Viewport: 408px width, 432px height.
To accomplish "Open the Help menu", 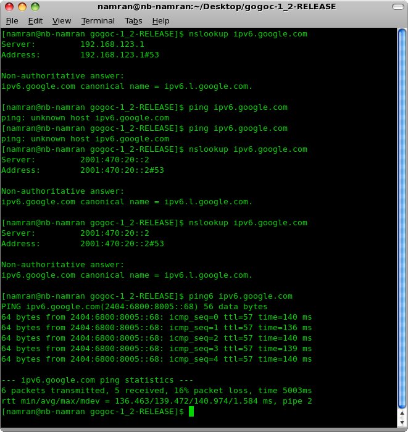I will tap(160, 20).
